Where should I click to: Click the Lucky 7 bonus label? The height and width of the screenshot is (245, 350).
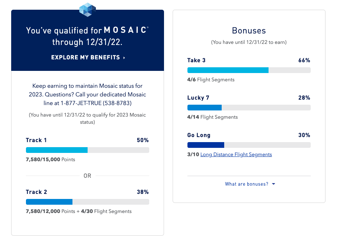coord(198,98)
